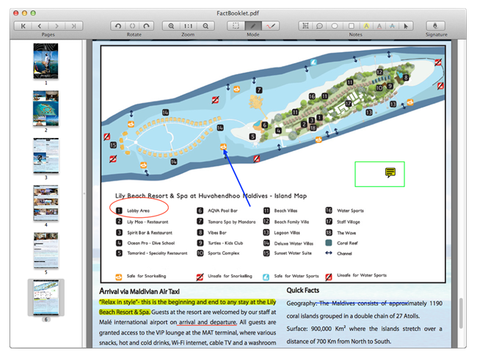Screen dimensions: 477x358
Task: Select the underline text tool
Action: point(379,26)
